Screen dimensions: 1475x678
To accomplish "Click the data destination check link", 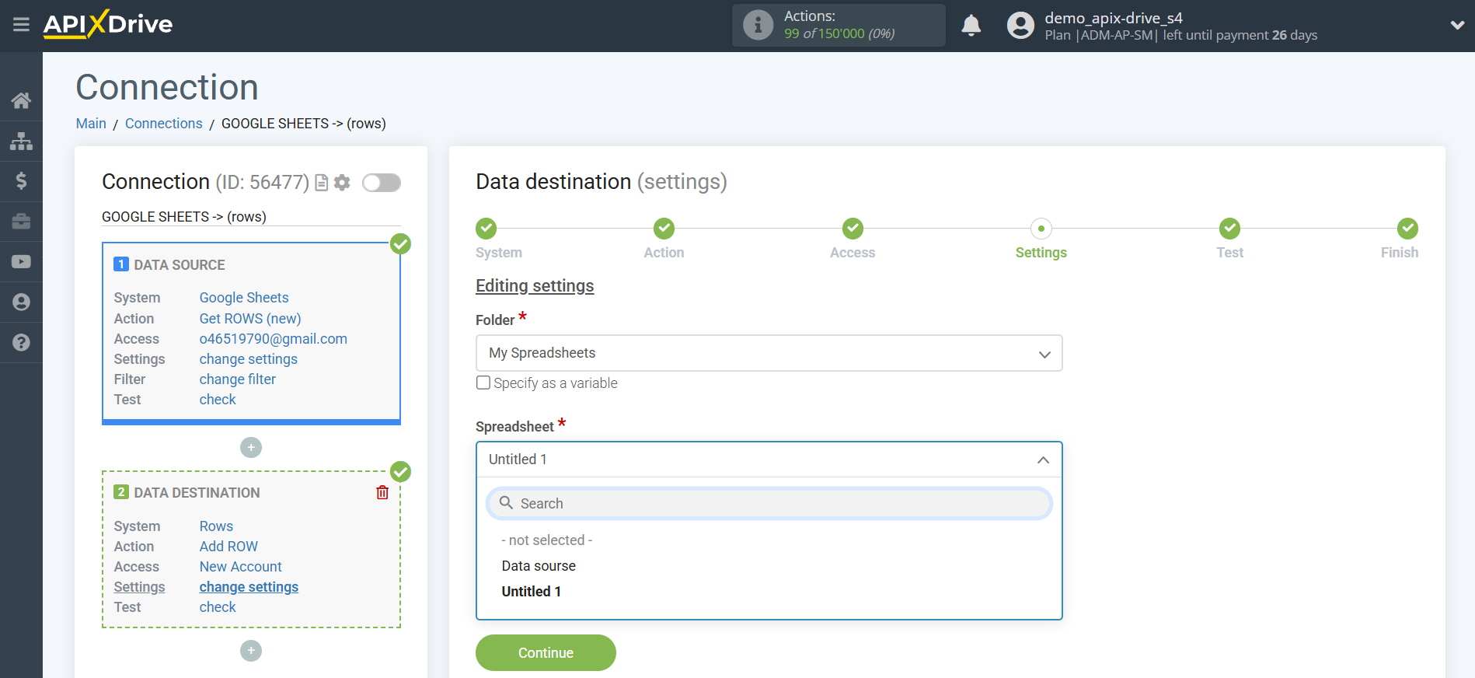I will 218,607.
